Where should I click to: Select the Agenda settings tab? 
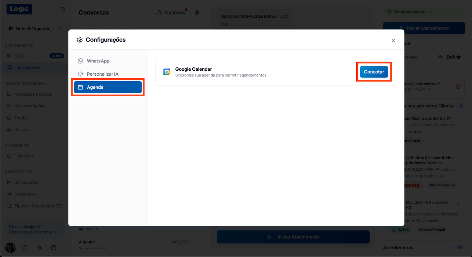(x=108, y=87)
